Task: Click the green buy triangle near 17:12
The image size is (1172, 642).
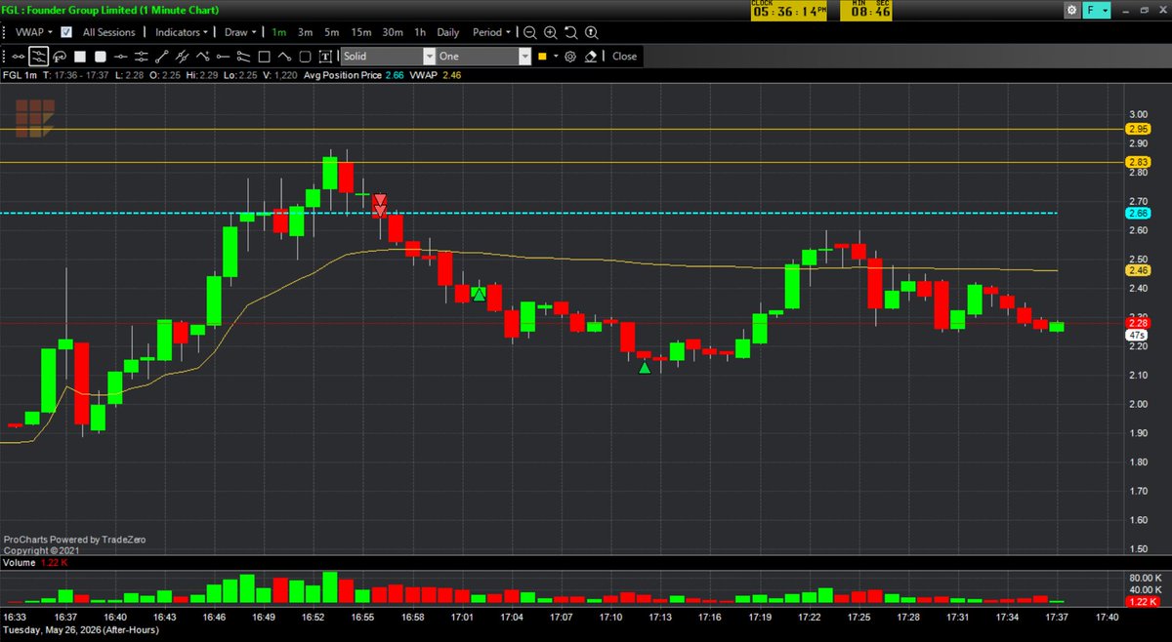Action: tap(644, 367)
